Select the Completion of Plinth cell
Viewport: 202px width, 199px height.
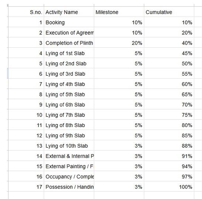pyautogui.click(x=69, y=42)
